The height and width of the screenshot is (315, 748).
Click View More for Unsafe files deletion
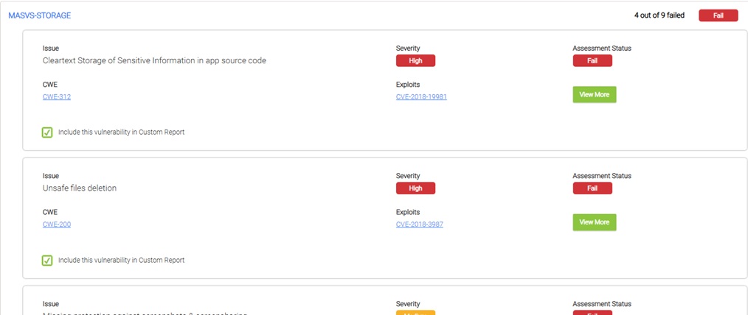coord(594,222)
